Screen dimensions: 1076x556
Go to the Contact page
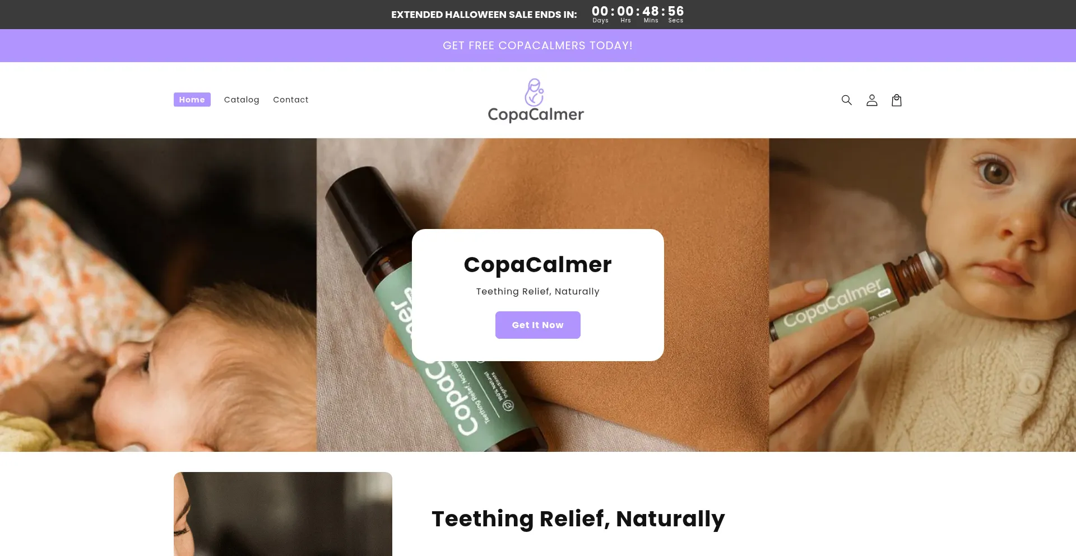[x=291, y=100]
